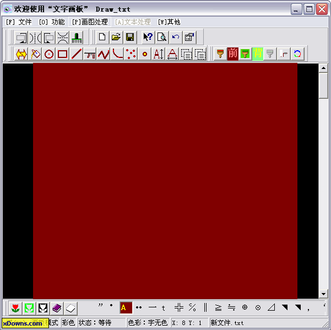Select the zigzag polyline tool
Image resolution: width=331 pixels, height=330 pixels.
tap(104, 54)
